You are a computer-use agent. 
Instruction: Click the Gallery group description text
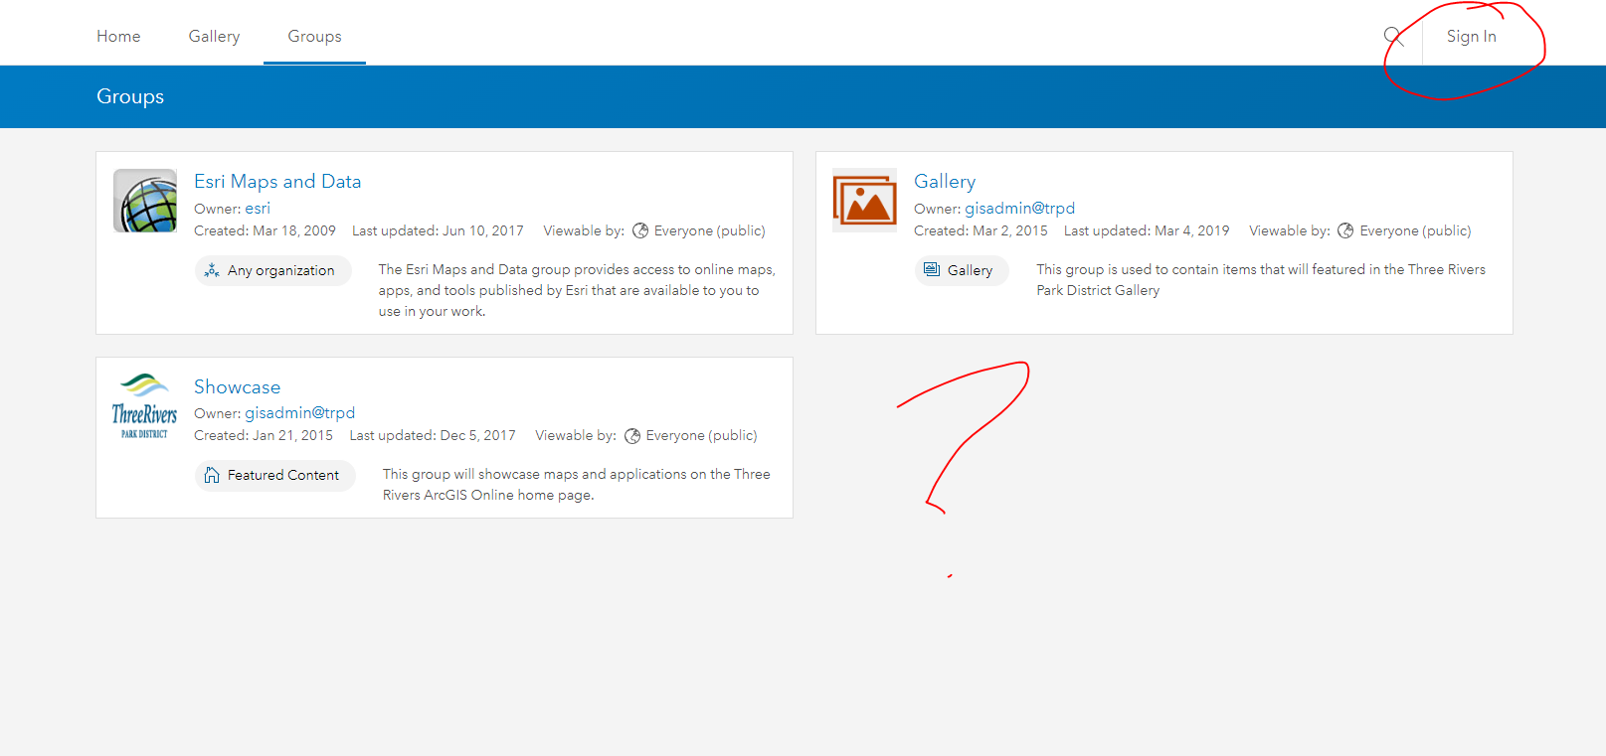1261,280
